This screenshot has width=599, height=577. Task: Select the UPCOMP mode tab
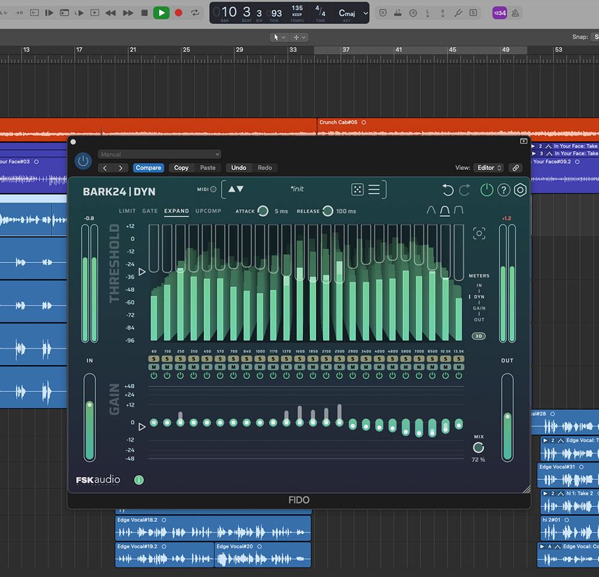tap(208, 211)
